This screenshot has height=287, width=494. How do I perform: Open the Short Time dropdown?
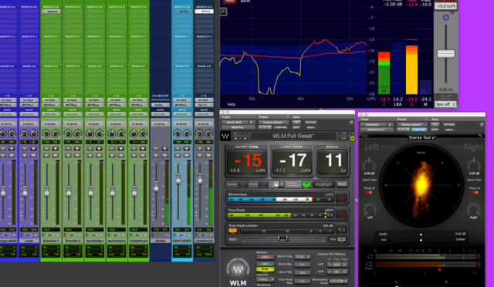(x=303, y=257)
